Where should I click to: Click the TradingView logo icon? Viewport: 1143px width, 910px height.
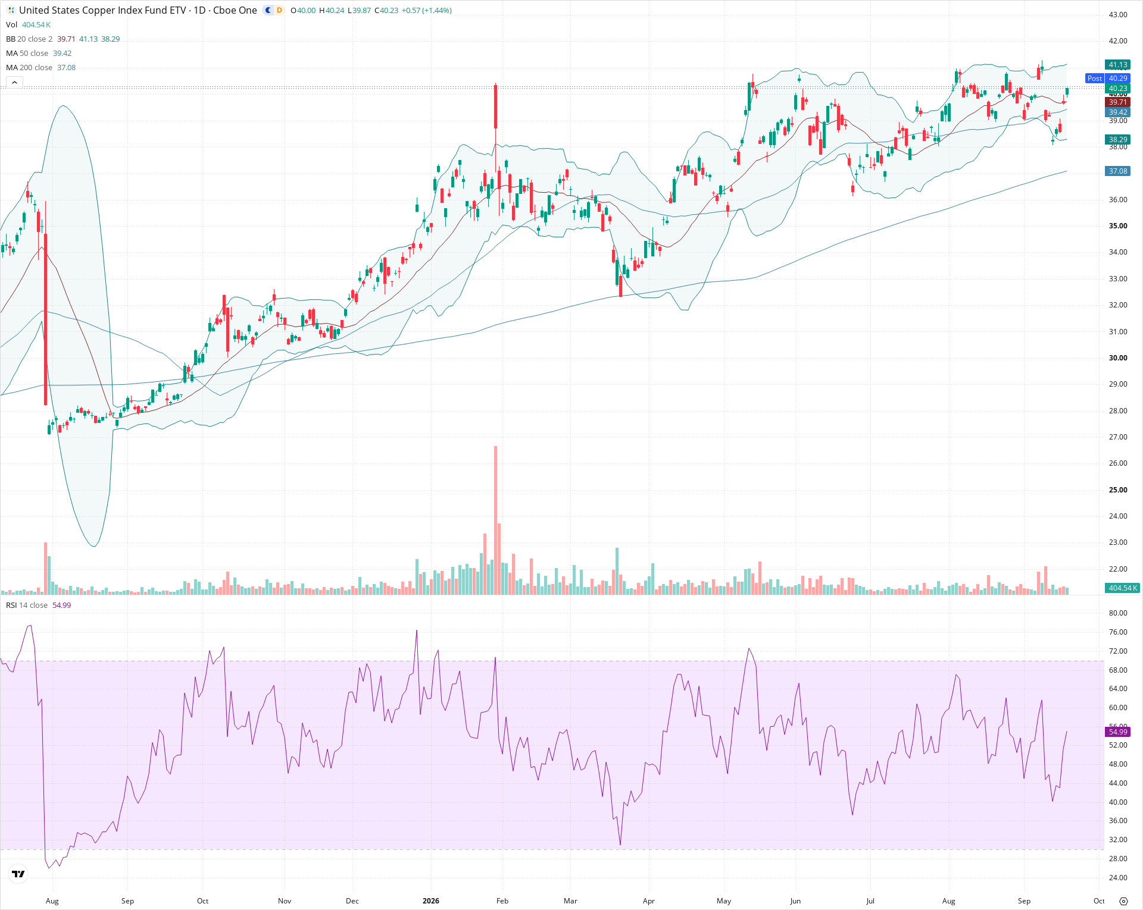pos(18,874)
